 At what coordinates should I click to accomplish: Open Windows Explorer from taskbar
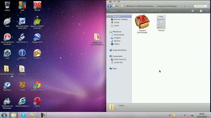(x=14, y=115)
